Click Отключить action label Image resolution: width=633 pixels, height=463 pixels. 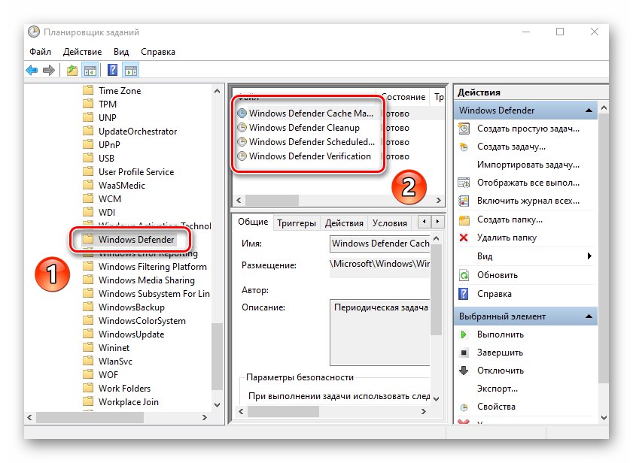click(501, 371)
